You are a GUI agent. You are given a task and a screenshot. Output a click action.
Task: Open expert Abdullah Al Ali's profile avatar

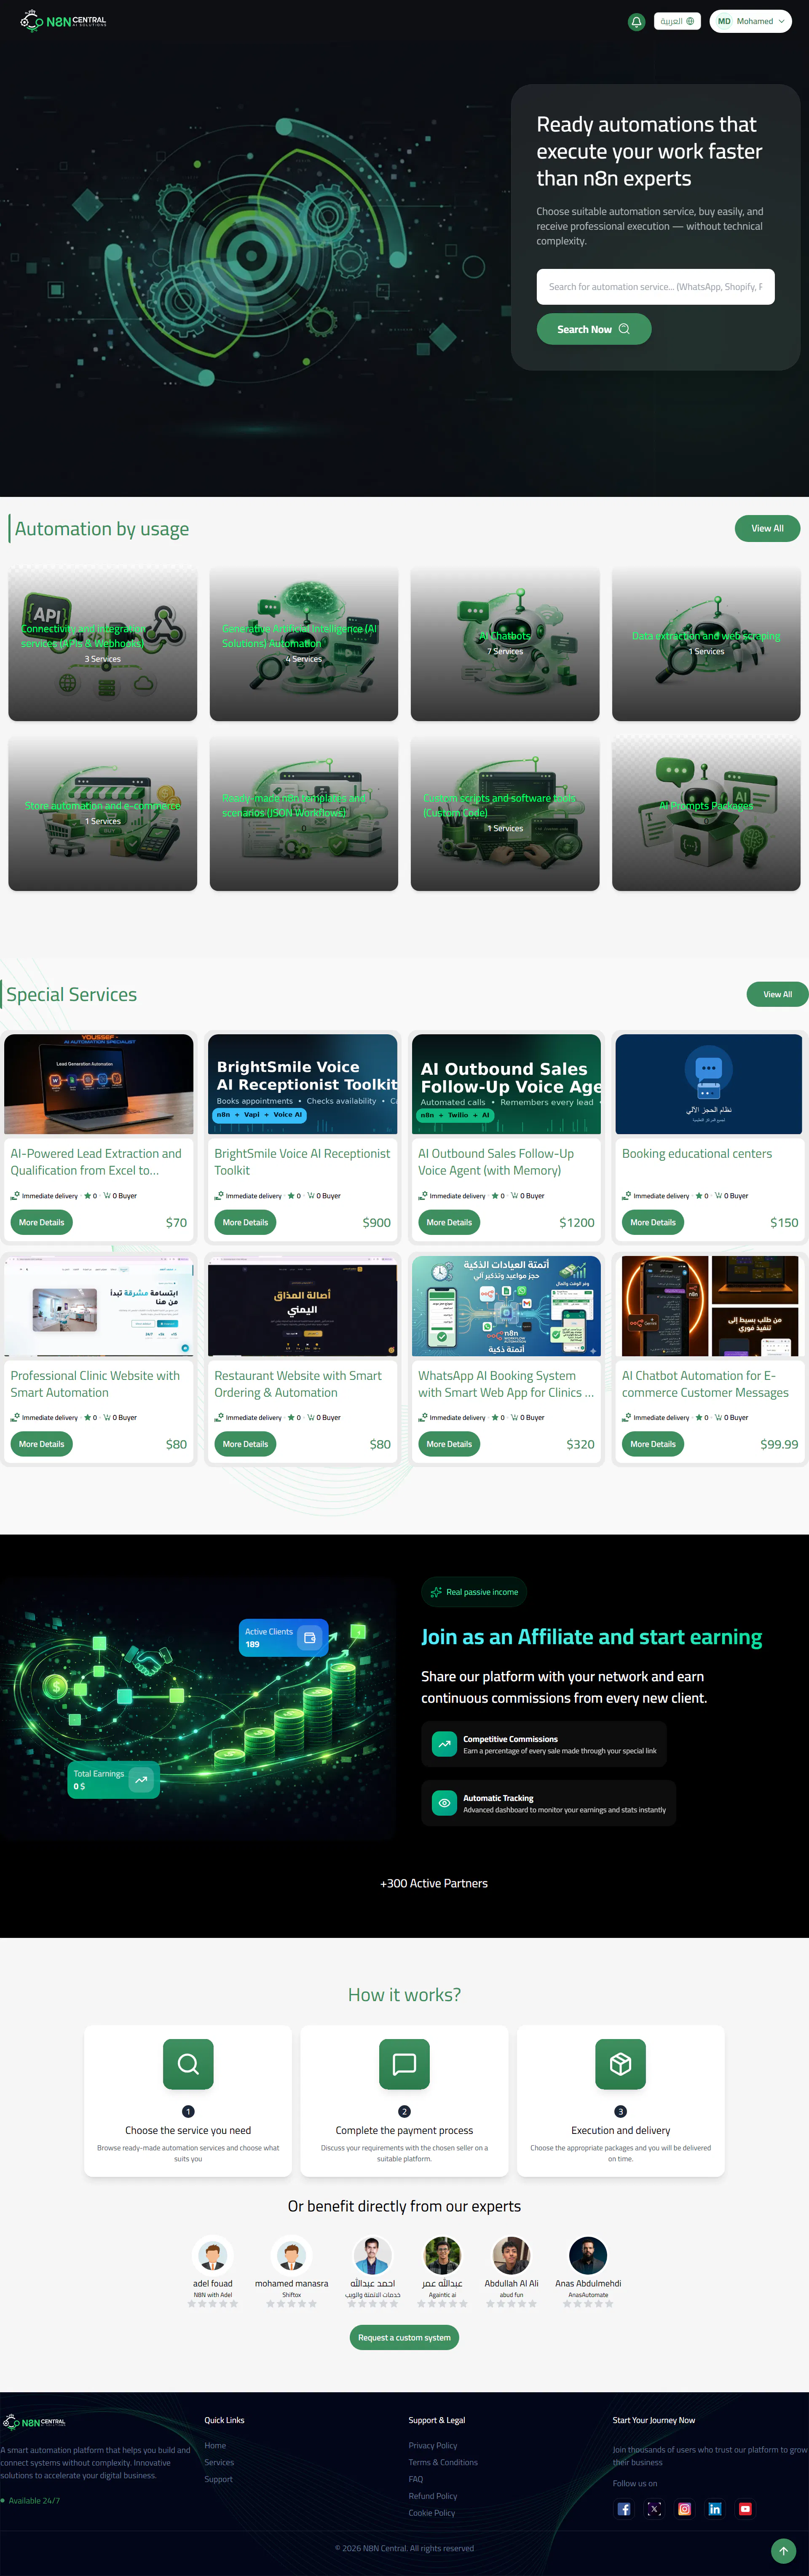point(511,2256)
